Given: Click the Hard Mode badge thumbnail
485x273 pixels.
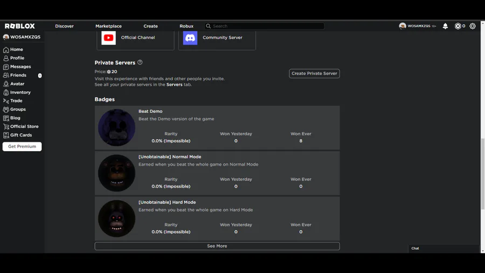Looking at the screenshot, I should [x=116, y=219].
